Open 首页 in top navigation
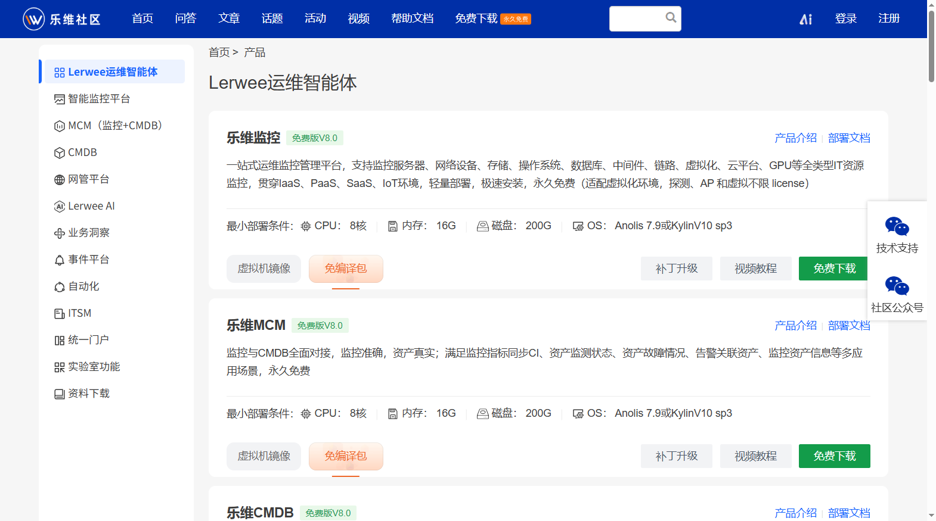The width and height of the screenshot is (936, 521). tap(142, 18)
